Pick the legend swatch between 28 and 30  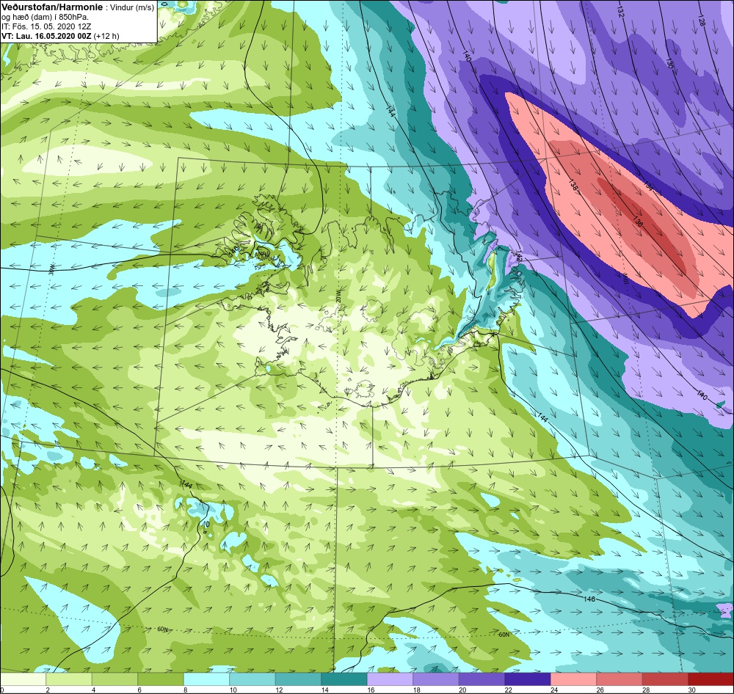coord(665,679)
